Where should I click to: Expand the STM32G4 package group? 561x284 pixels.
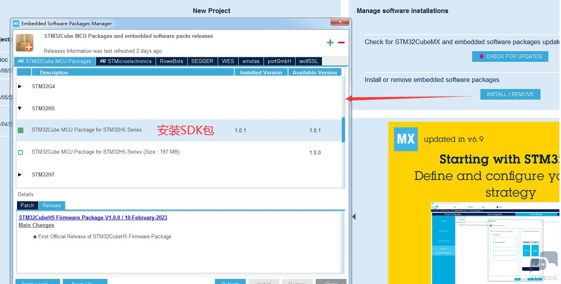pos(20,86)
